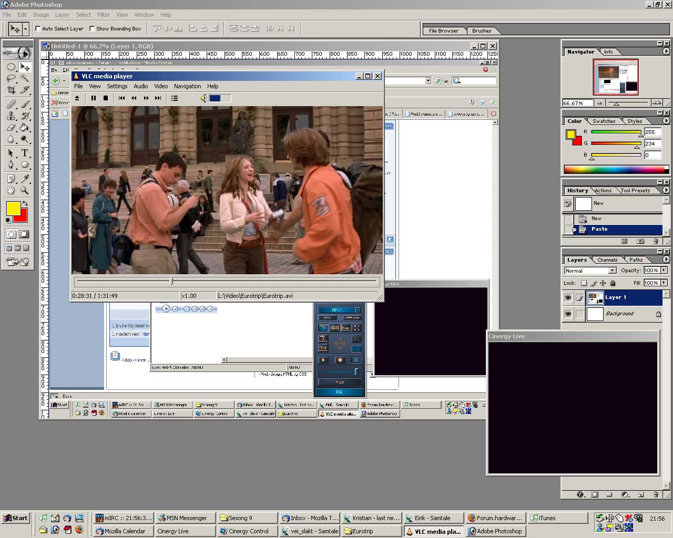The image size is (673, 538).
Task: Select the Healing Brush tool
Action: pyautogui.click(x=11, y=104)
